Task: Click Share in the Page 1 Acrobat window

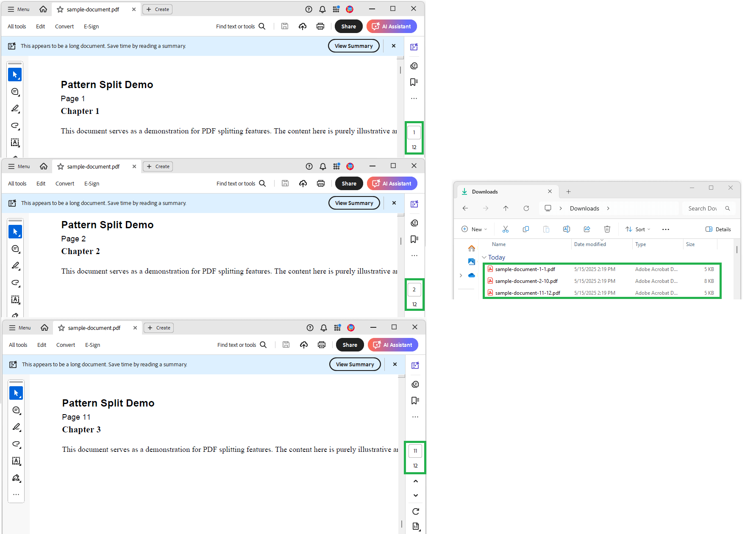Action: pyautogui.click(x=349, y=26)
